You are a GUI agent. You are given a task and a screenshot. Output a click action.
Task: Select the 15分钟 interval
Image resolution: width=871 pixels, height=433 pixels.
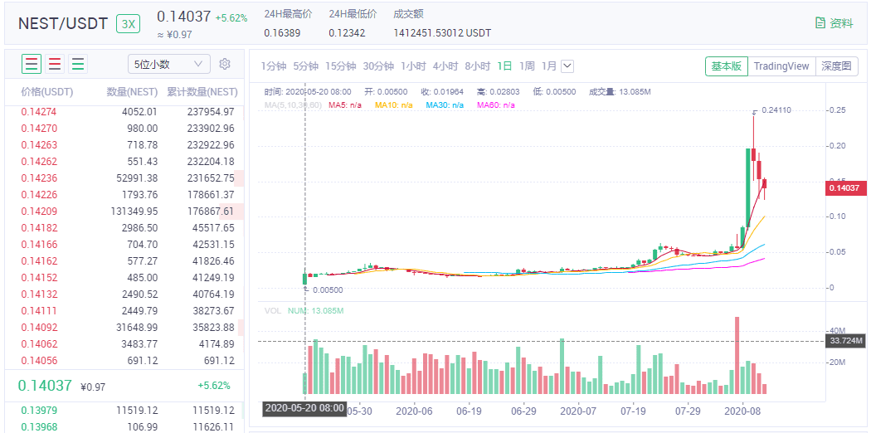[340, 66]
